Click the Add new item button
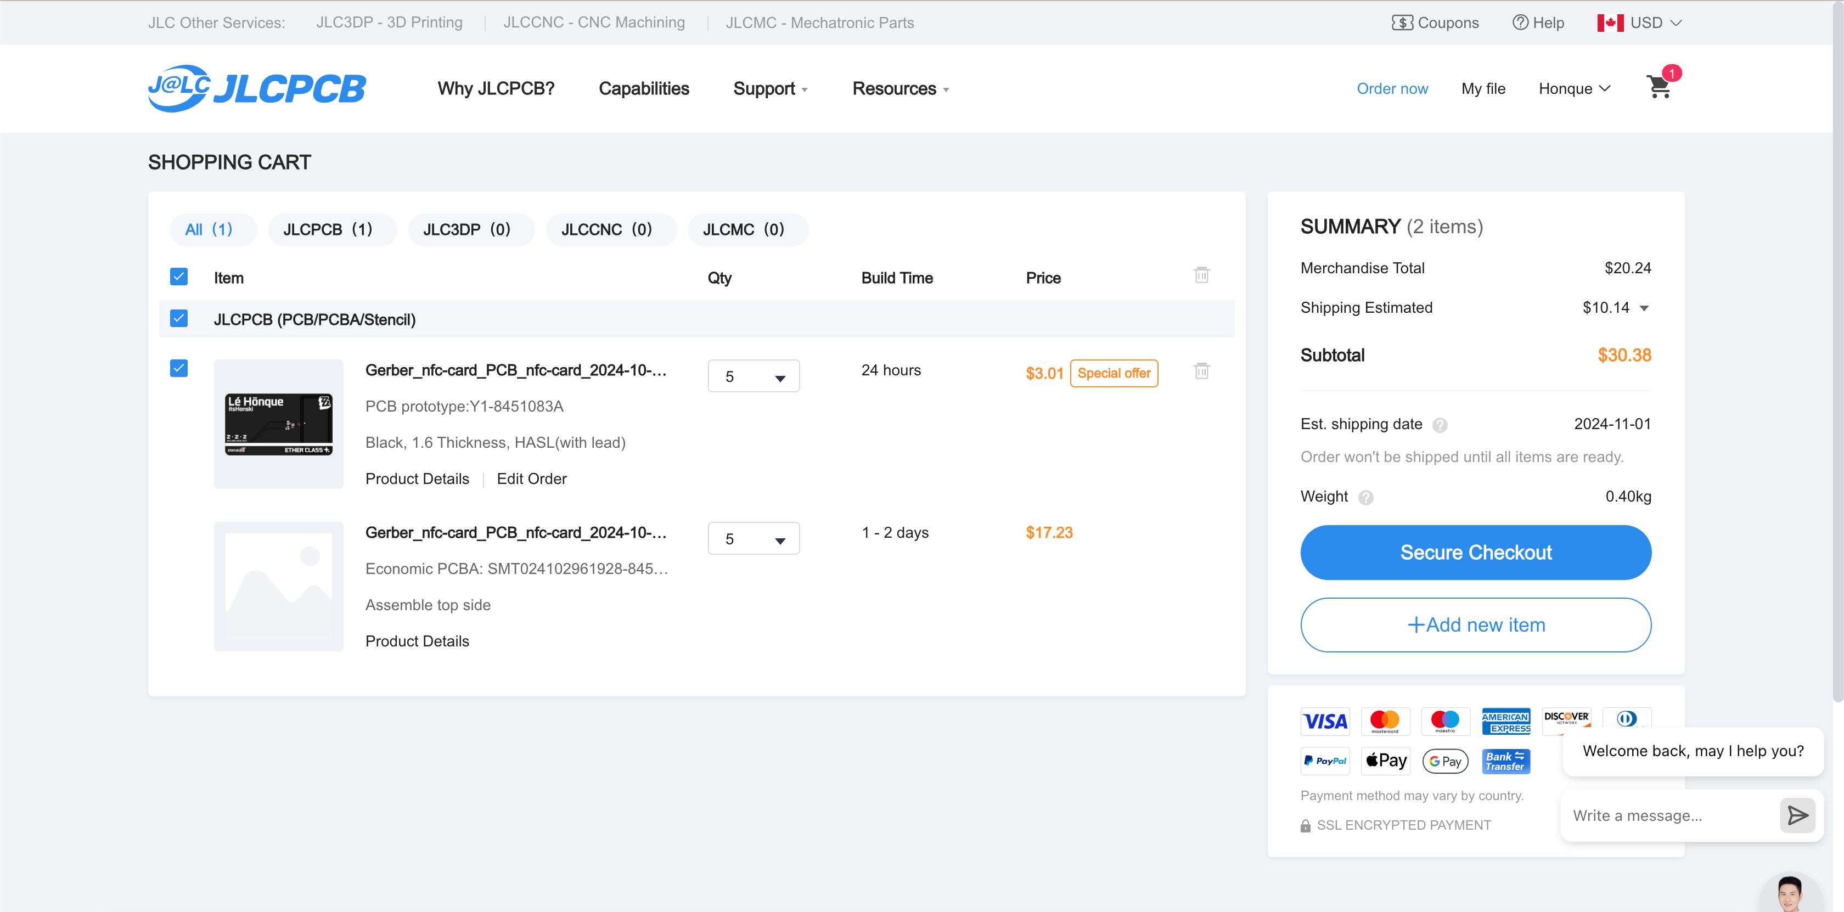This screenshot has height=912, width=1844. pos(1475,625)
